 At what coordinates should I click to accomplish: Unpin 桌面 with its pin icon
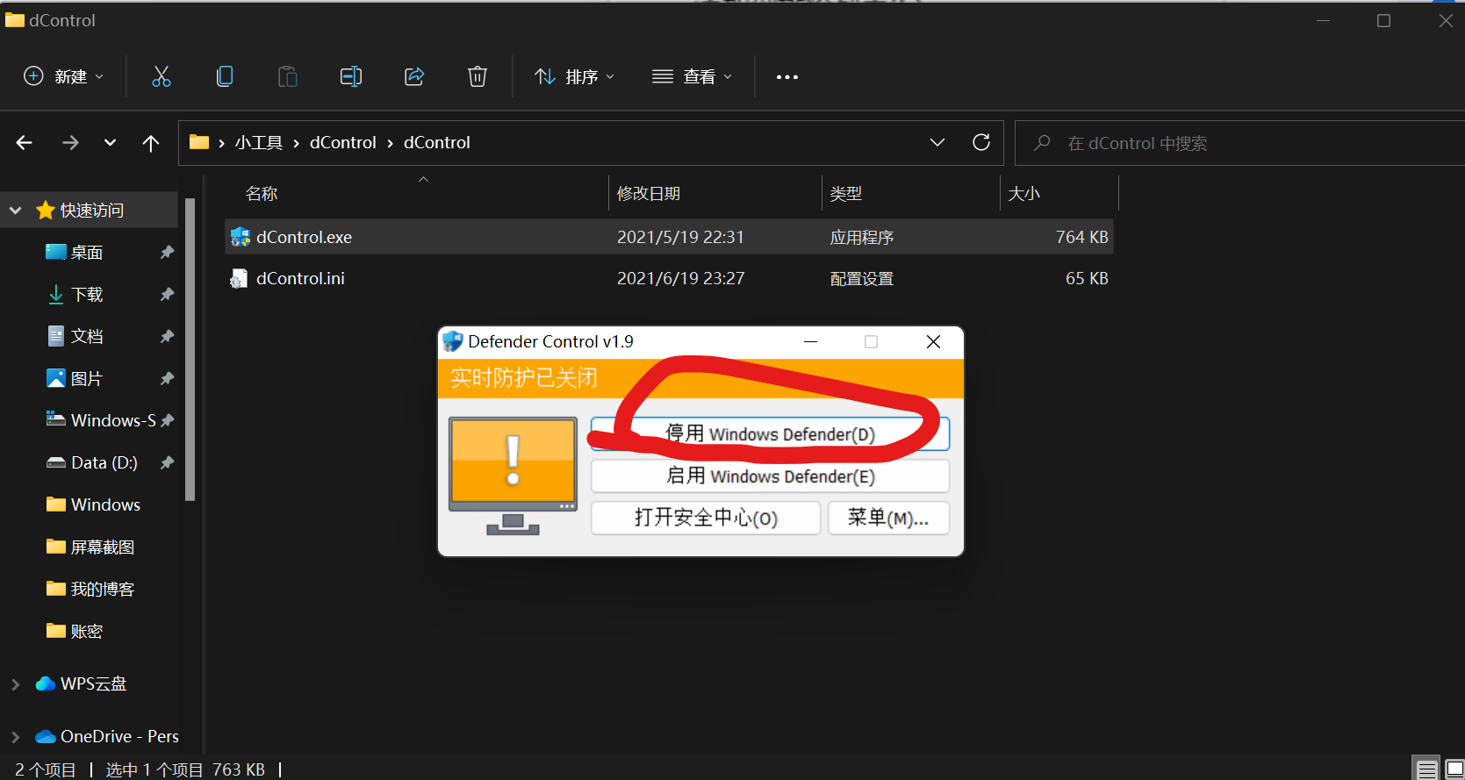167,253
